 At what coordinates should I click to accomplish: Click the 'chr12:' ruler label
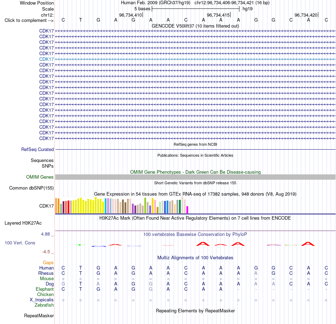47,15
